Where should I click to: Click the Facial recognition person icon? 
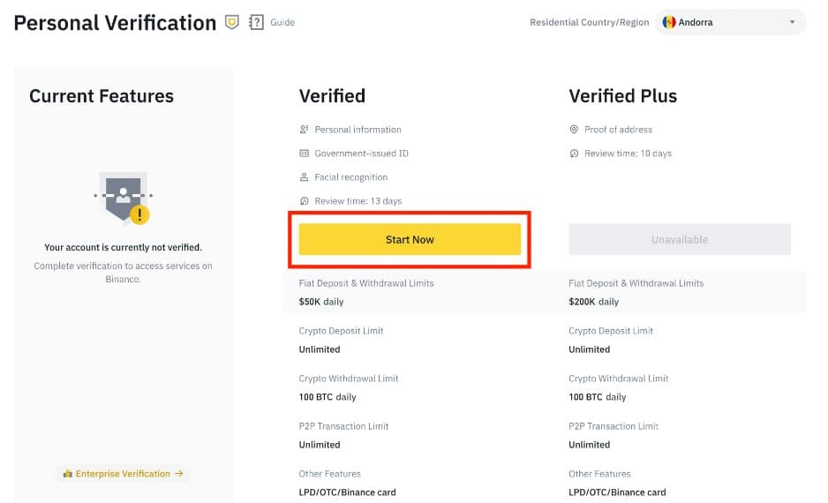[305, 177]
